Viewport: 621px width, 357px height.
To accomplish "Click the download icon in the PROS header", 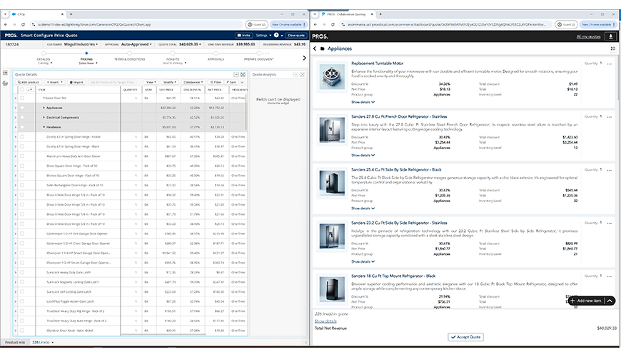I will click(610, 36).
